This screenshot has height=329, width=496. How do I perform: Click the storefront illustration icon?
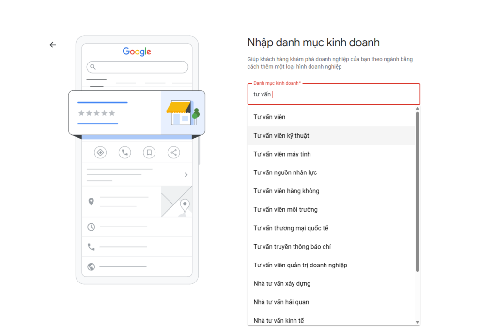coord(182,113)
